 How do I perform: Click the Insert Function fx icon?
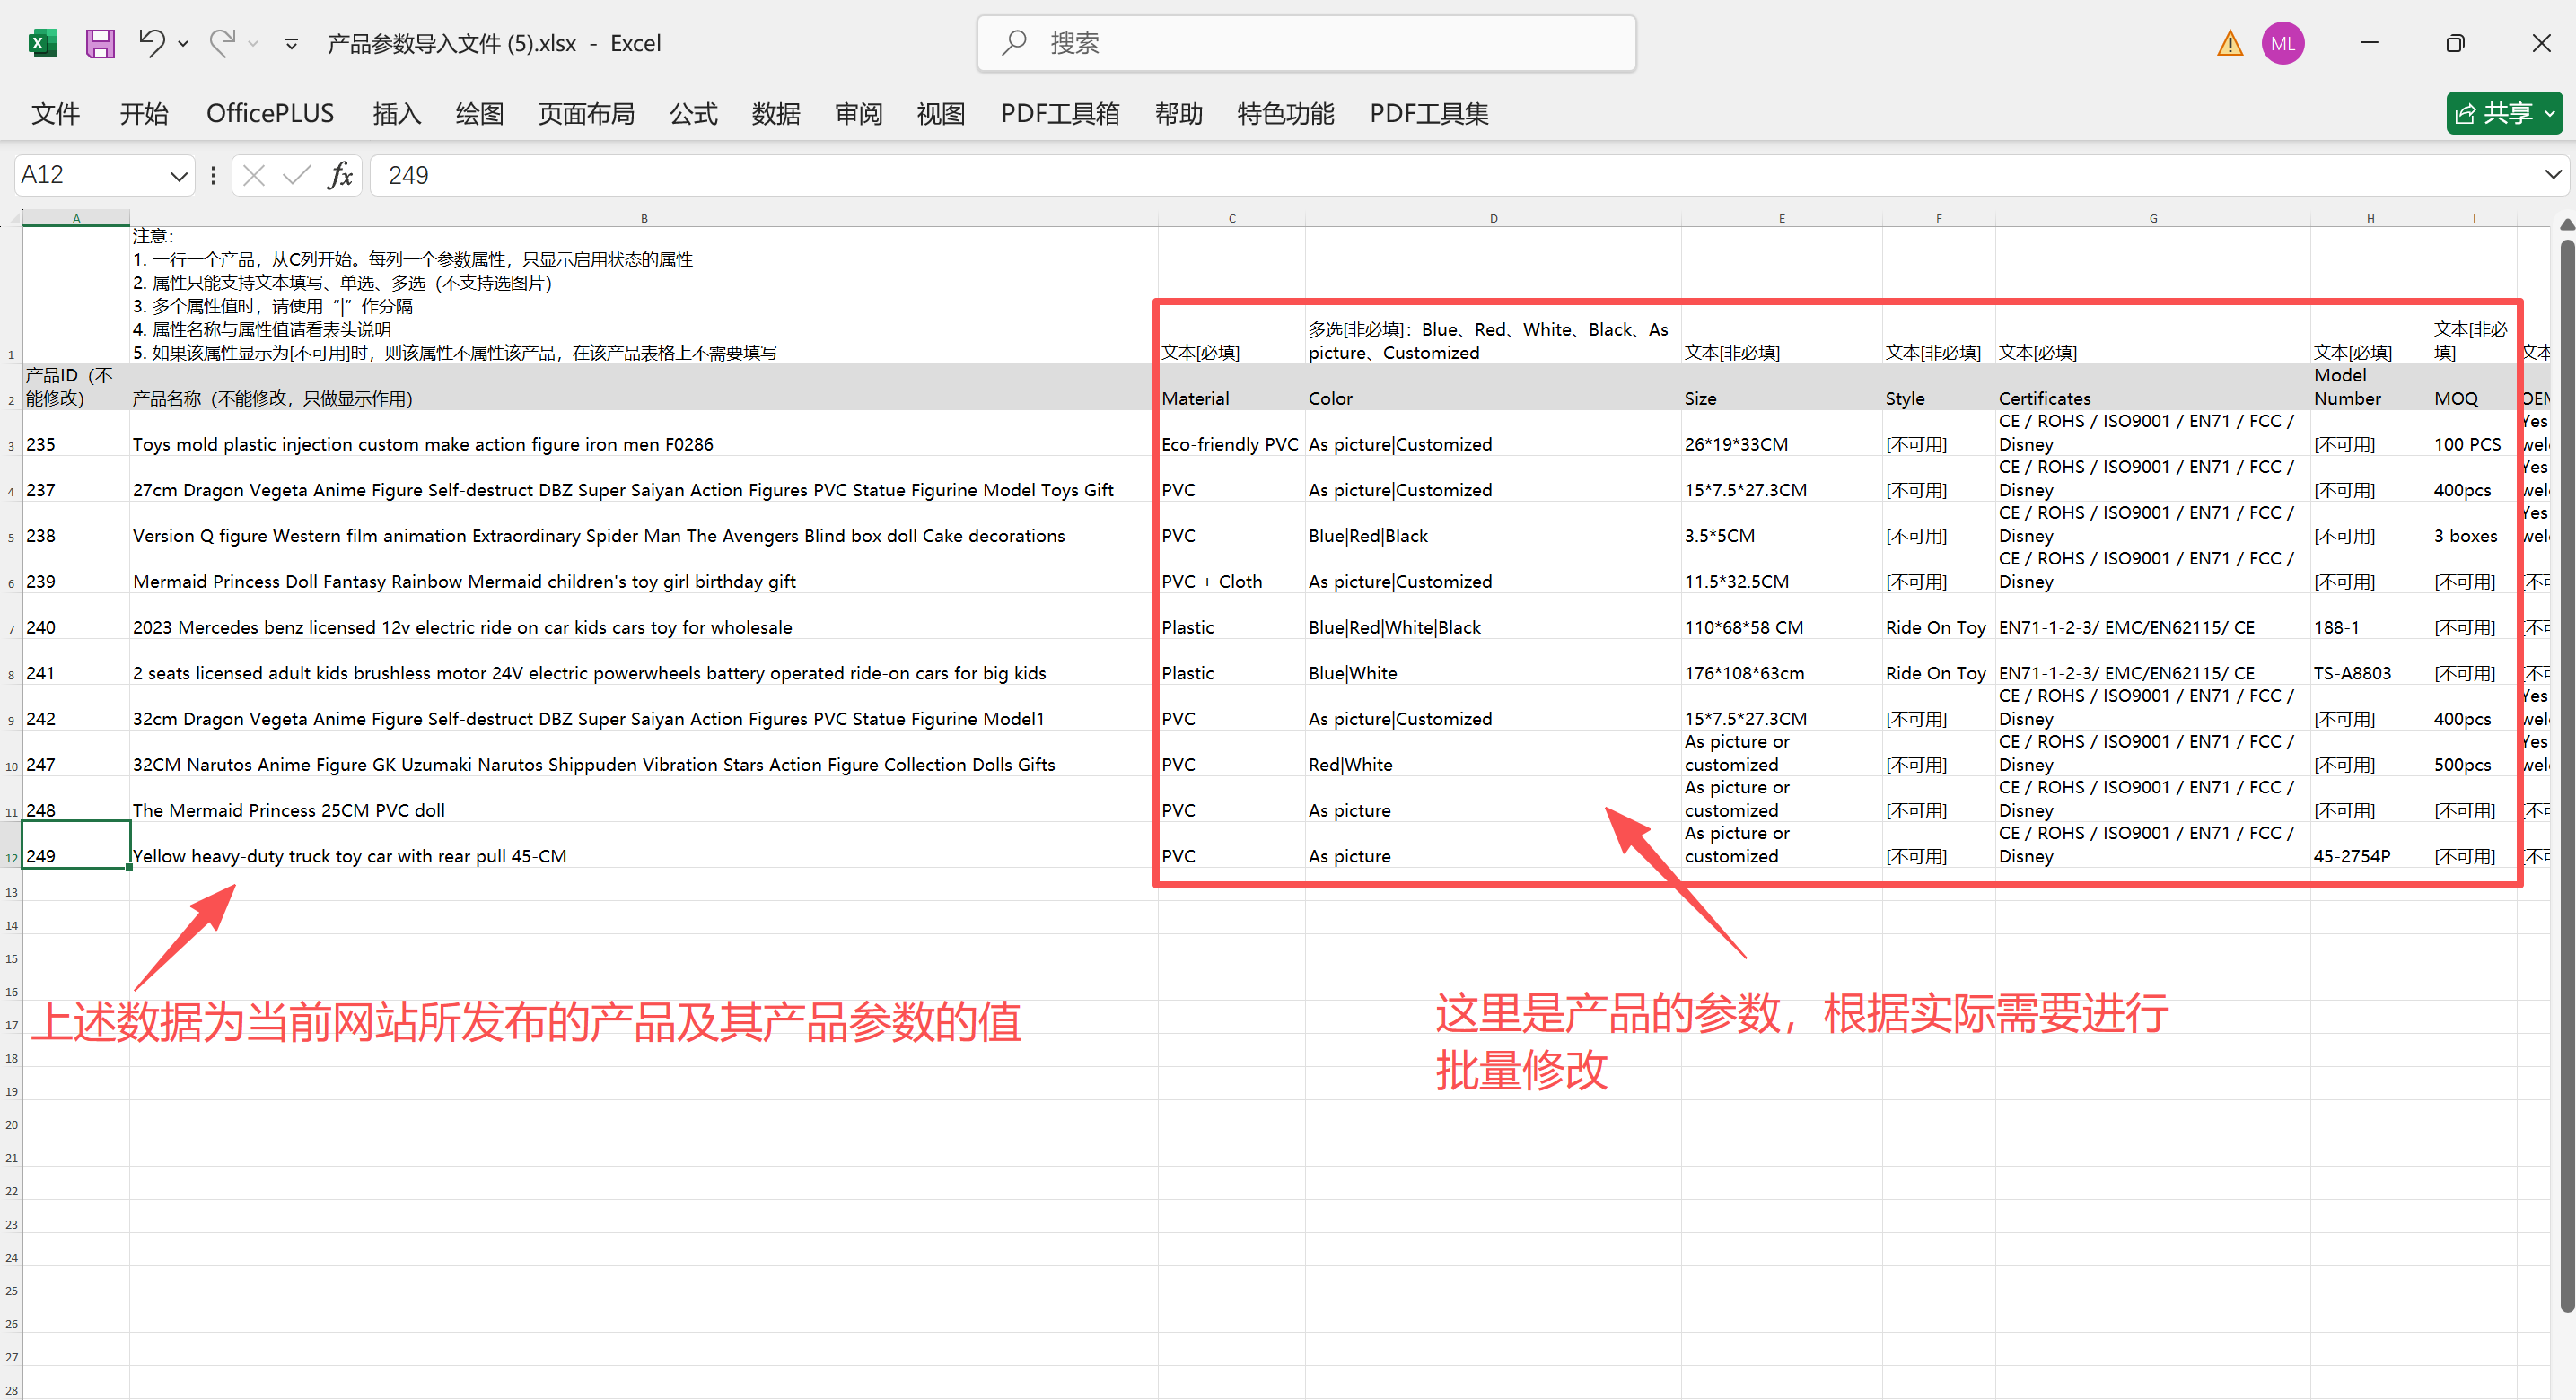(338, 175)
